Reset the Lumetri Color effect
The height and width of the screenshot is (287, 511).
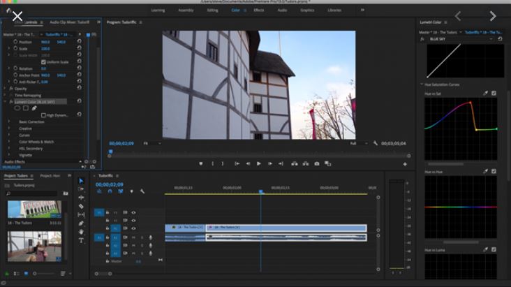[79, 101]
